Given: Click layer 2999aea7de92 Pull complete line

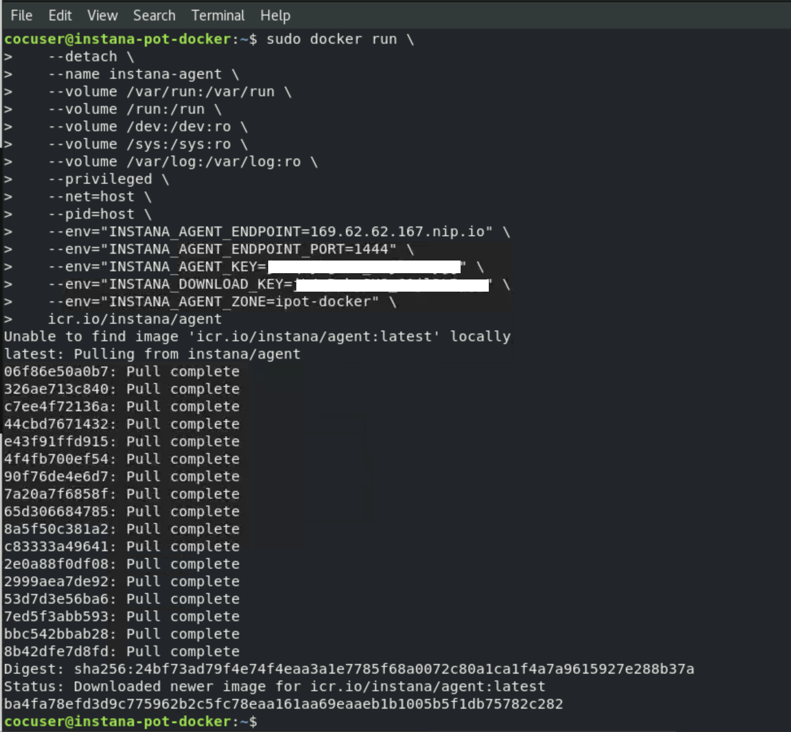Looking at the screenshot, I should click(121, 582).
